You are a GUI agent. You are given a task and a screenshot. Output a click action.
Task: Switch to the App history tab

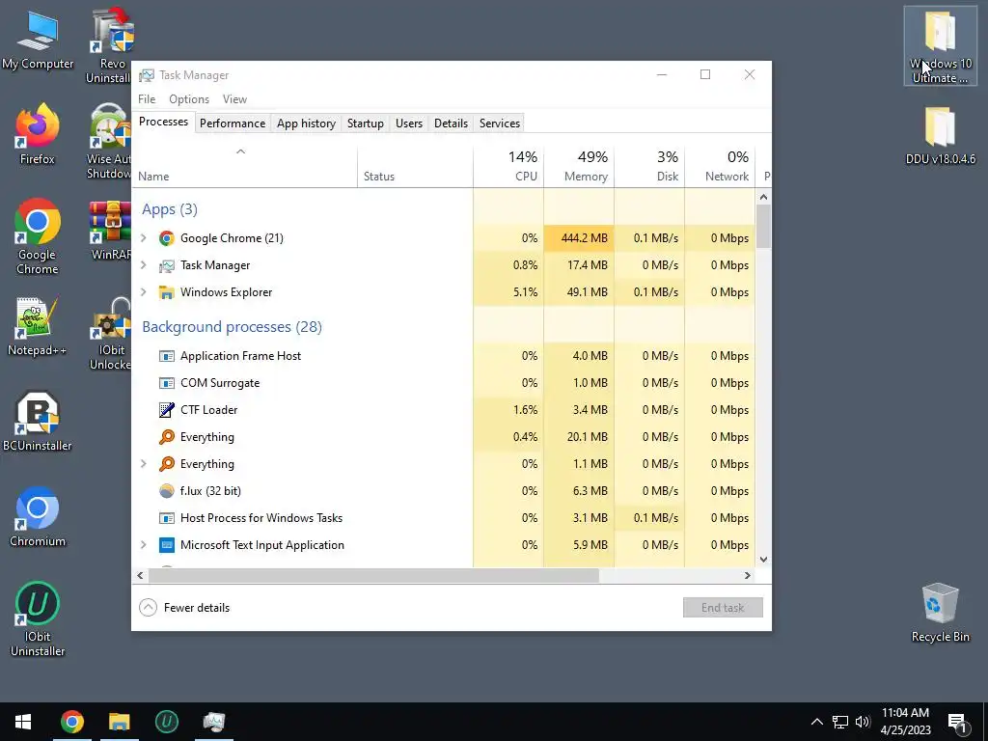tap(306, 123)
